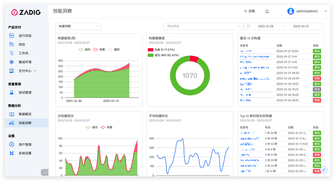335x181 pixels.
Task: Click the 测试管理 flask icon
Action: click(12, 92)
